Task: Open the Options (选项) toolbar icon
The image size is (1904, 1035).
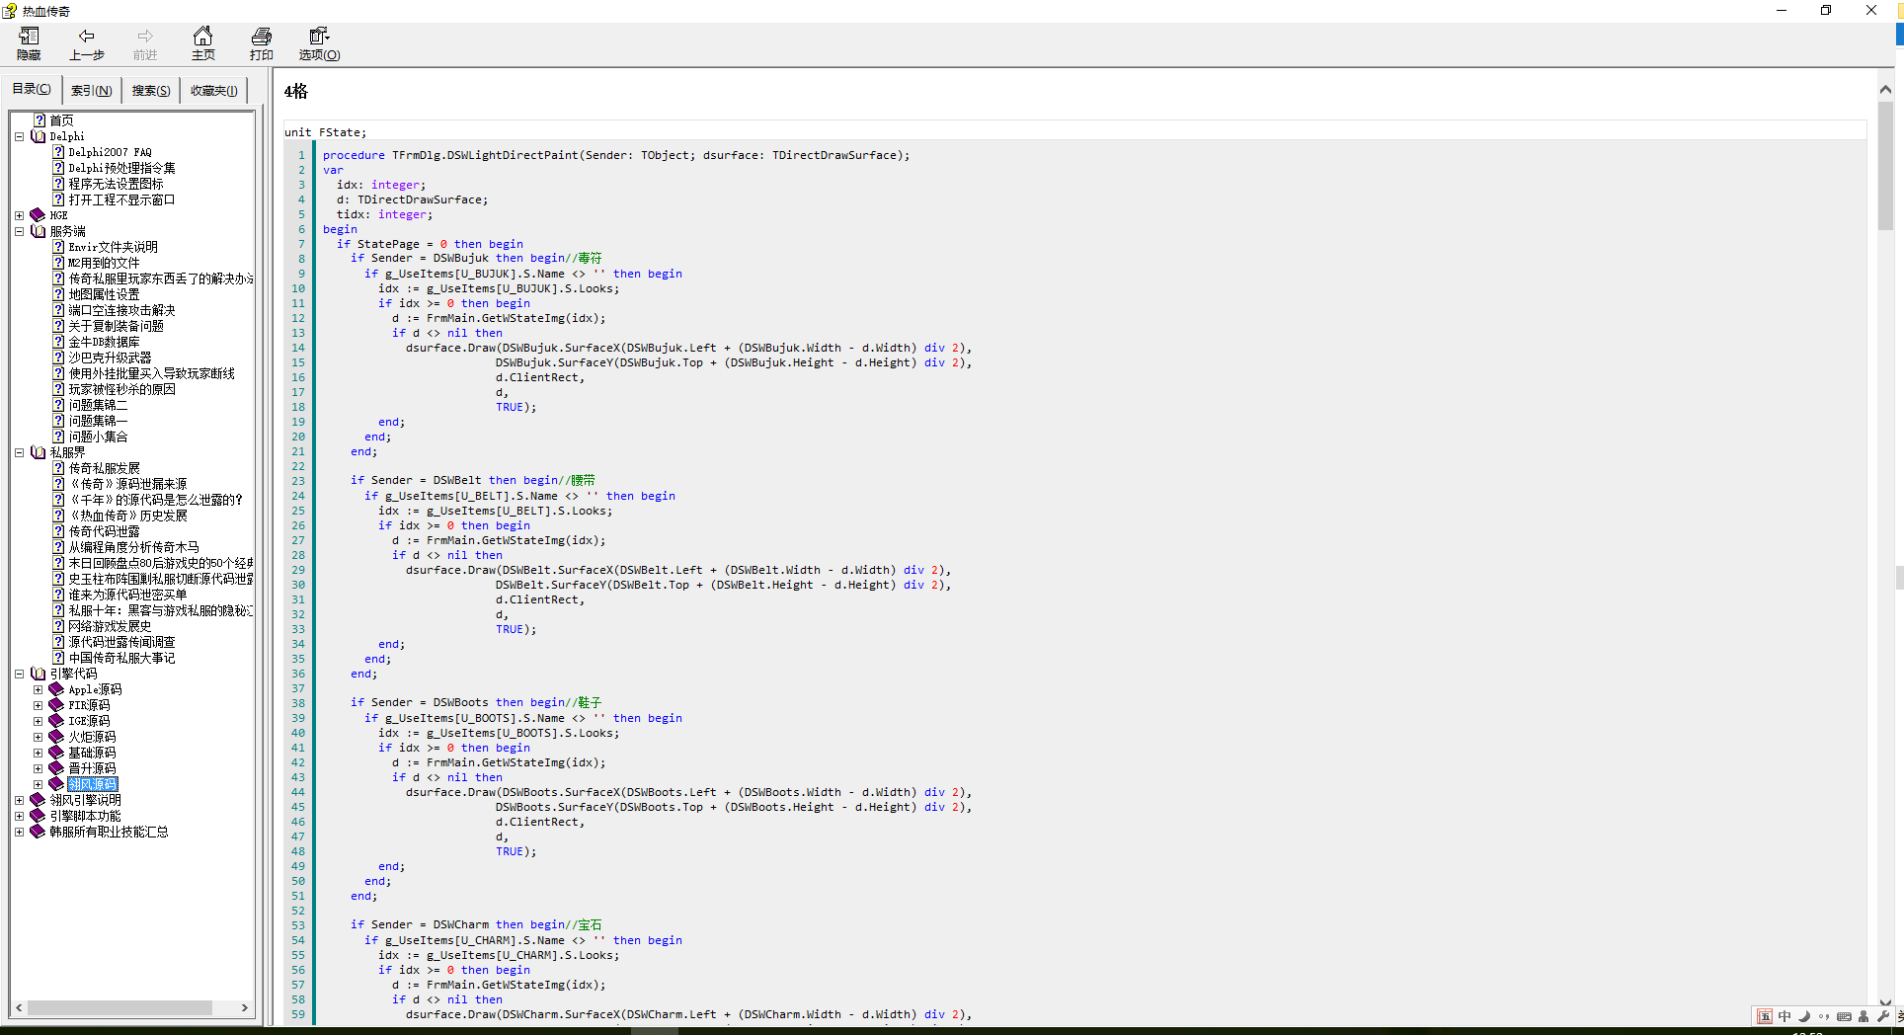Action: point(319,43)
